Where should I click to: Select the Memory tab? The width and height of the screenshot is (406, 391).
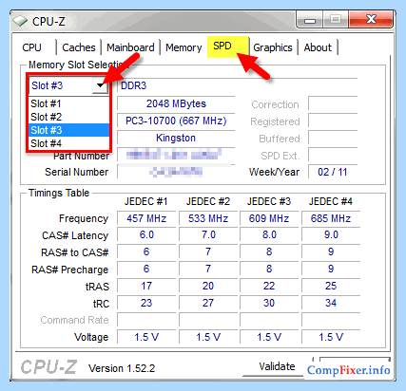184,47
